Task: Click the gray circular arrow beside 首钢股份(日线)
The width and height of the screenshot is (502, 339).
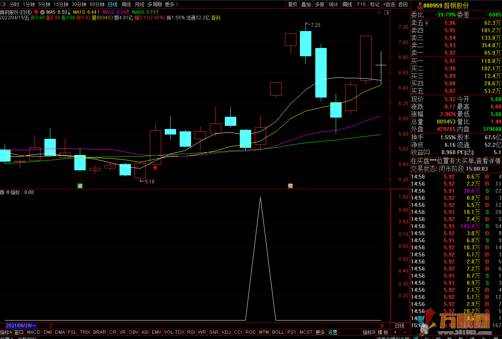Action: tap(42, 12)
